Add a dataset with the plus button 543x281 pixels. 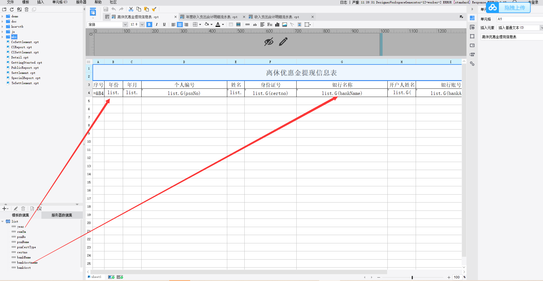click(5, 209)
